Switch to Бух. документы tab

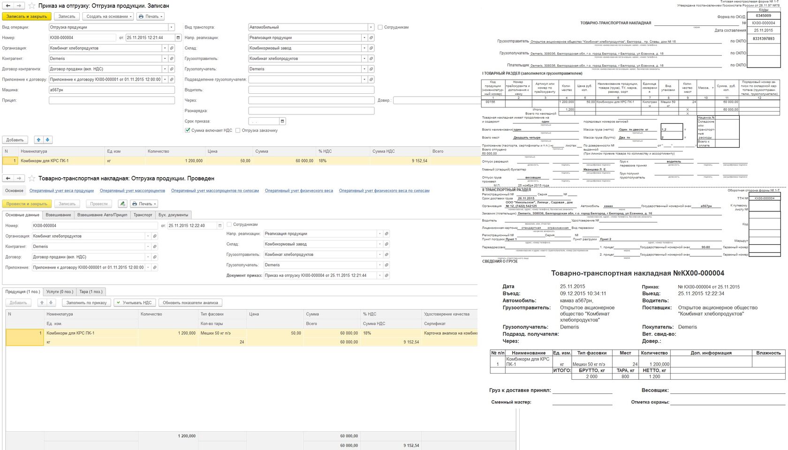coord(173,215)
